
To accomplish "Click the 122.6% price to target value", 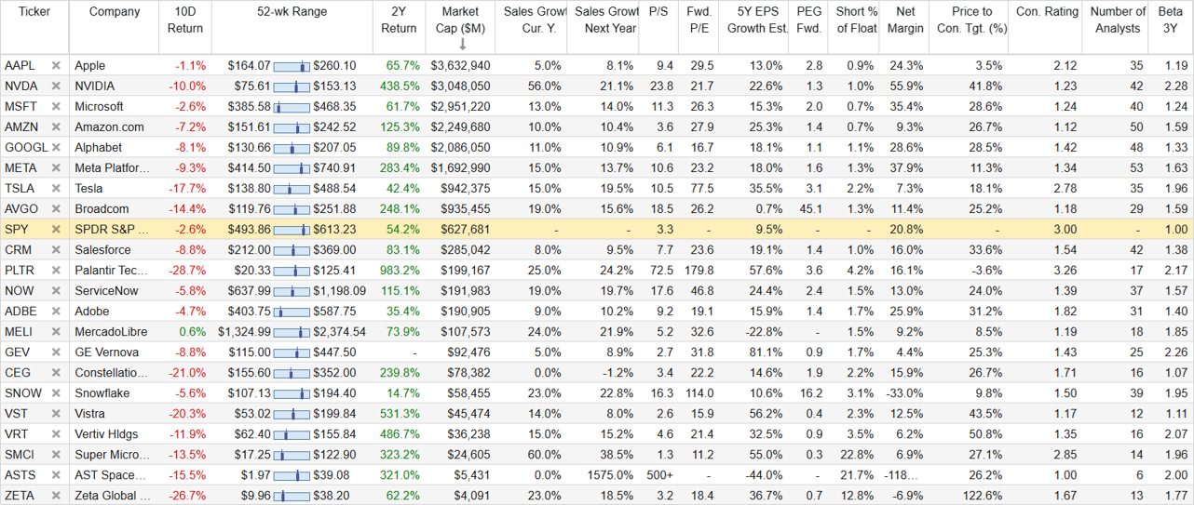I will 984,496.
